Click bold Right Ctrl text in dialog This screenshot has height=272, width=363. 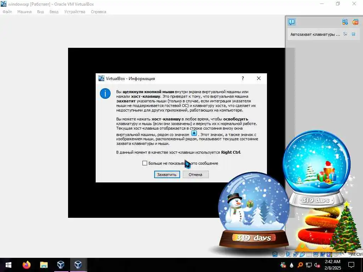[231, 152]
